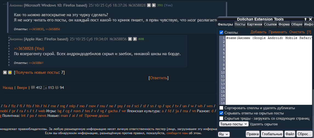Viewport: 314px width, 138px height.
Task: Click quick-reply arrow icon on post №3658856
Action: 135,39
